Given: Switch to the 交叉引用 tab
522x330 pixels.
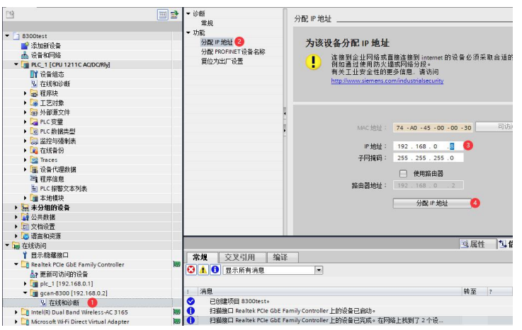Looking at the screenshot, I should click(240, 257).
